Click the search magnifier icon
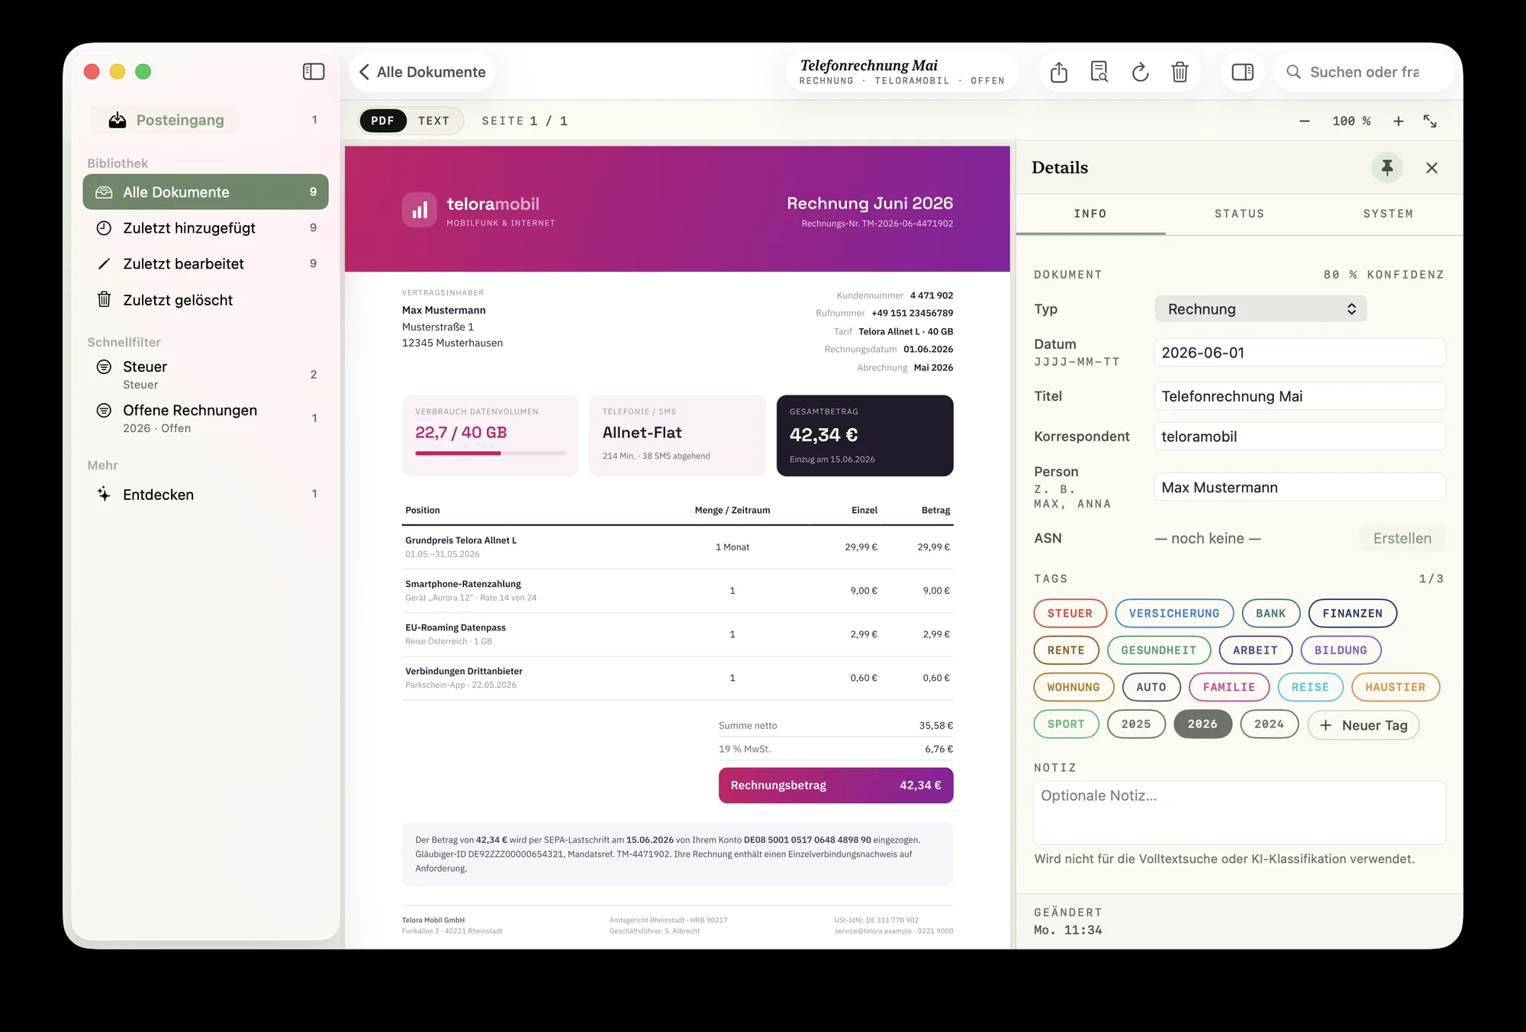Image resolution: width=1526 pixels, height=1032 pixels. coord(1293,72)
